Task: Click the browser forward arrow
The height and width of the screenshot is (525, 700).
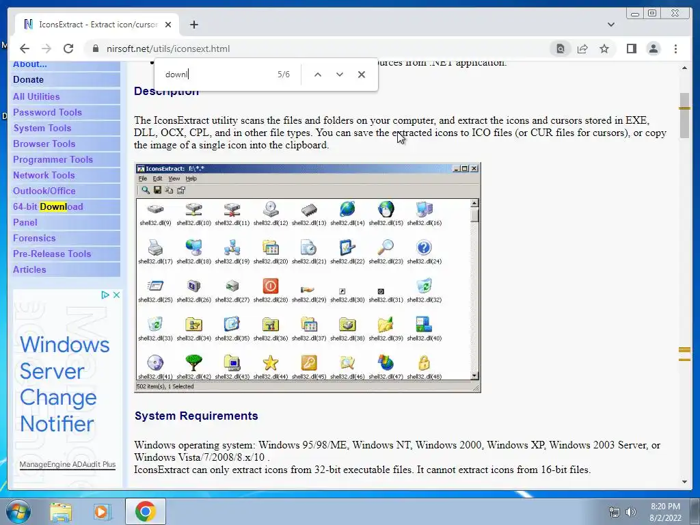Action: coord(46,49)
